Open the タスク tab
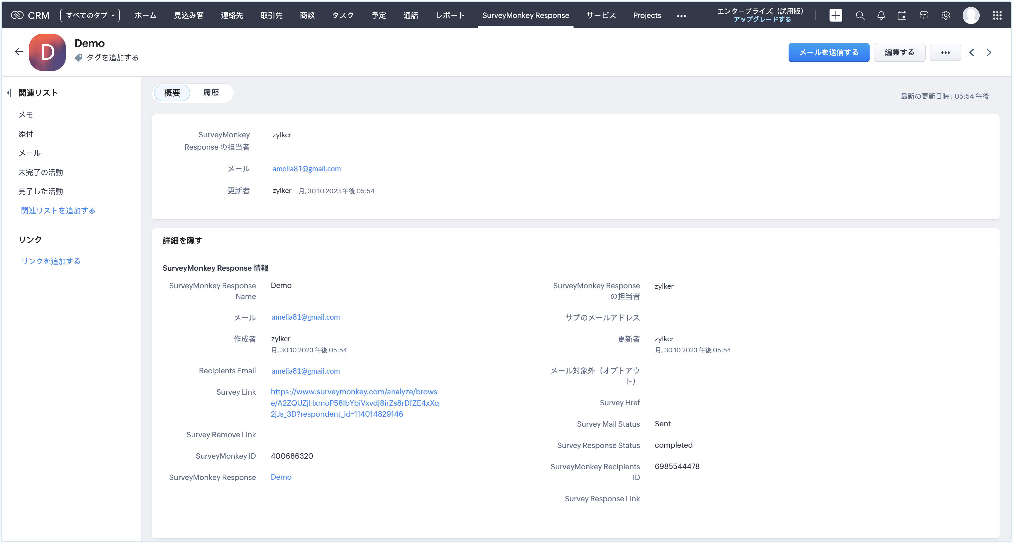1013x543 pixels. [343, 15]
